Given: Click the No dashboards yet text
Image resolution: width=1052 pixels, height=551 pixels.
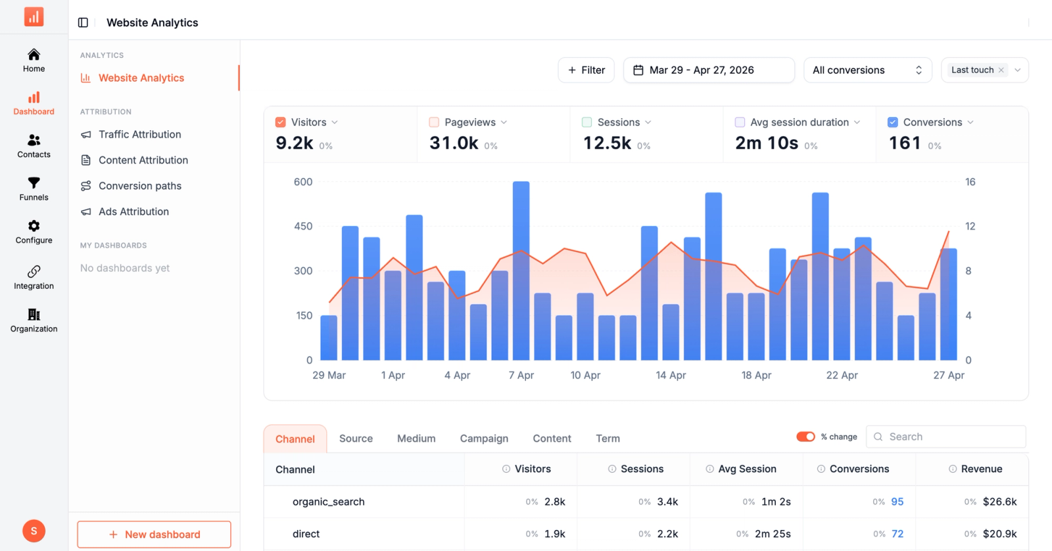Looking at the screenshot, I should click(x=125, y=268).
